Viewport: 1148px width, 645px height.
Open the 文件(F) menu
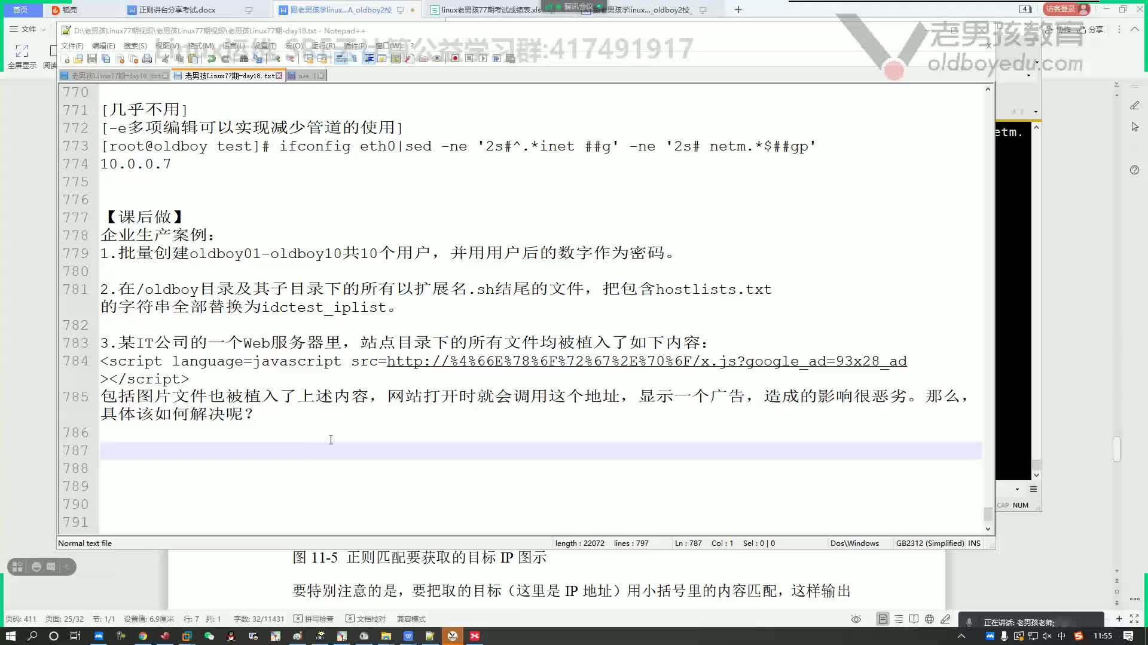(x=71, y=45)
